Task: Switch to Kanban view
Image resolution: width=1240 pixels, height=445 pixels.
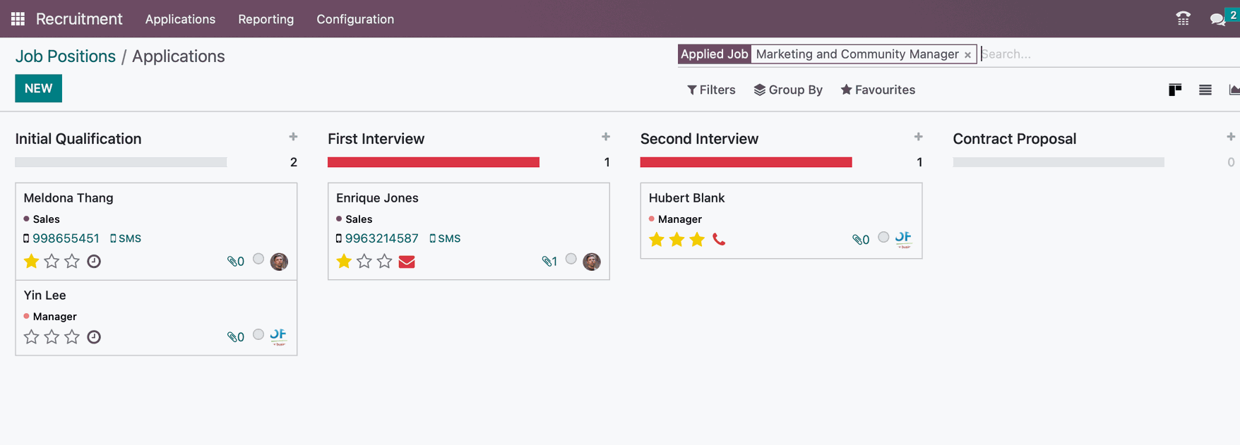Action: coord(1175,90)
